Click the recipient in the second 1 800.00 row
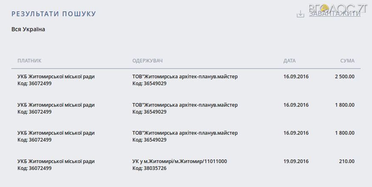 point(185,133)
